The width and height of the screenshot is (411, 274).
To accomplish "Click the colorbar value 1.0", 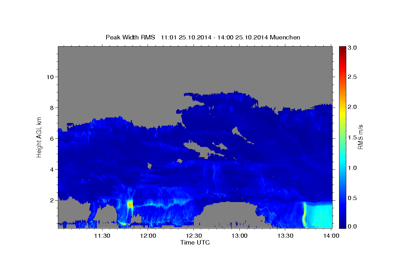I will pos(352,168).
